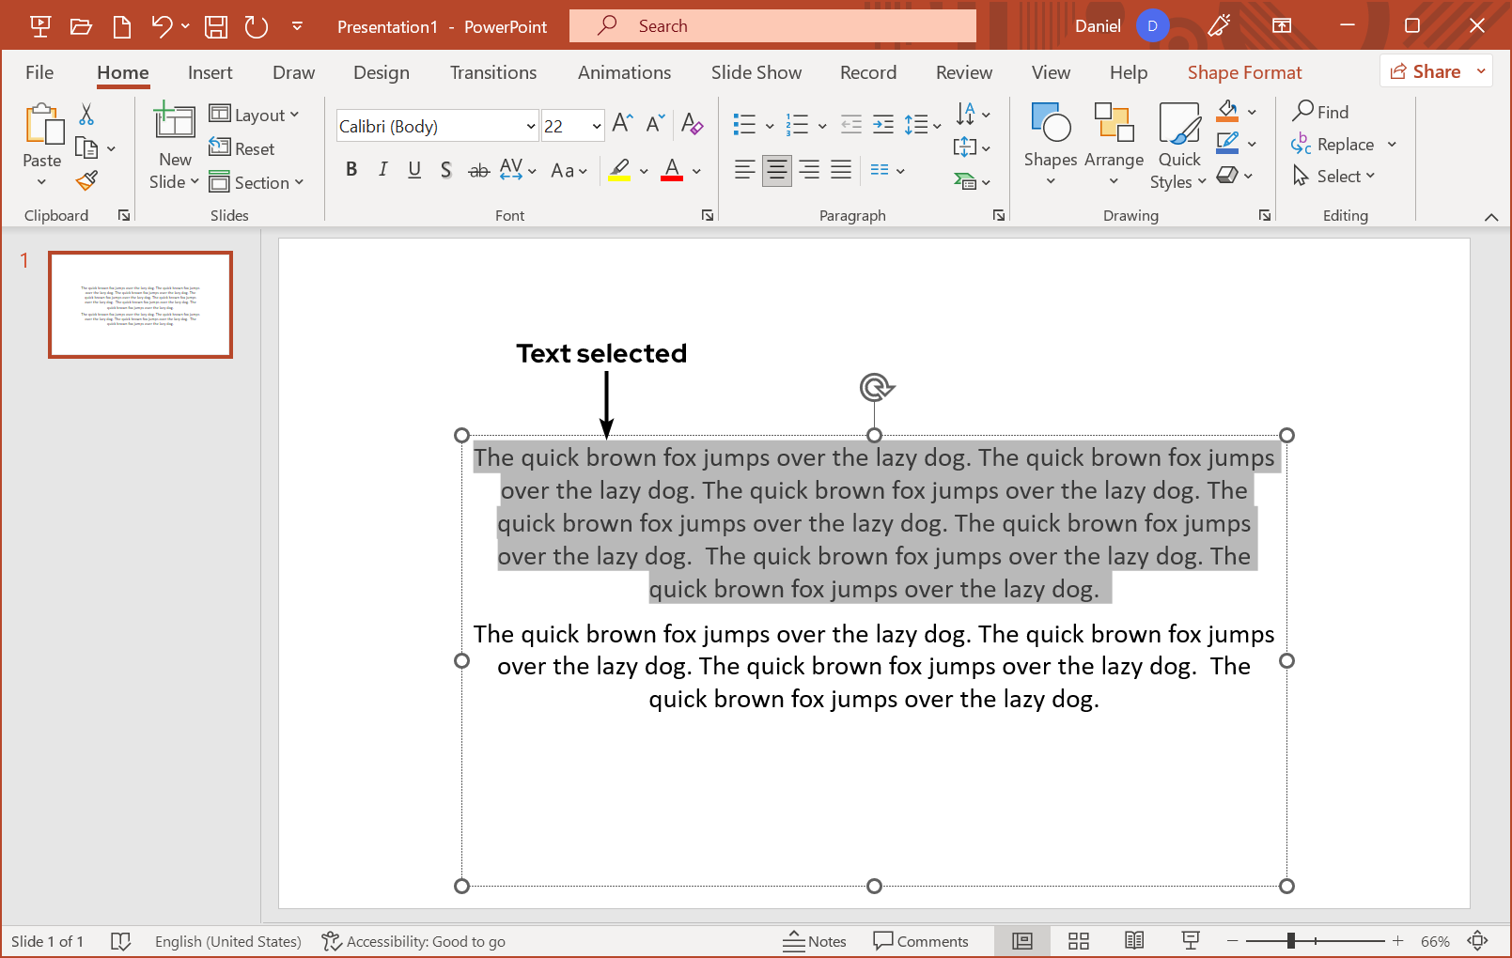This screenshot has height=958, width=1512.
Task: Click the Justify alignment icon
Action: coord(841,170)
